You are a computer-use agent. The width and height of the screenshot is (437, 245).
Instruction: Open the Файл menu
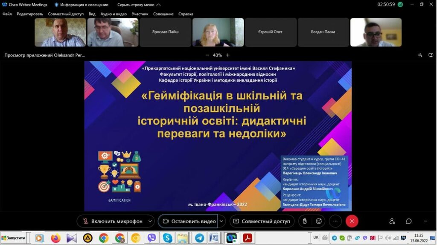coord(7,14)
